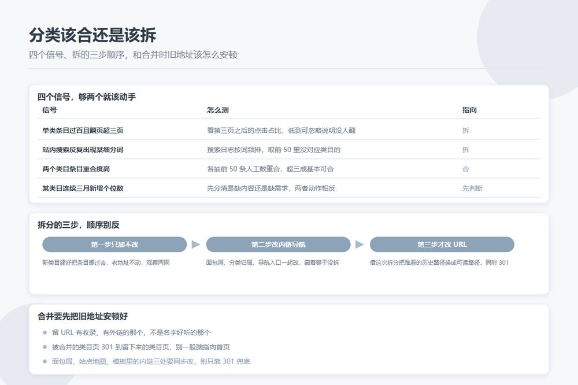The image size is (578, 385).
Task: Click the bullet 留 URL 有收录、有外链的那个
Action: click(131, 332)
